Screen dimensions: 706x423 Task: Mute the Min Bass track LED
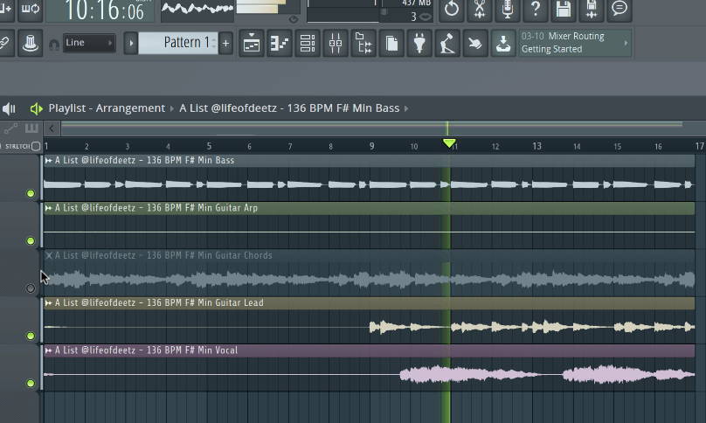pos(31,193)
